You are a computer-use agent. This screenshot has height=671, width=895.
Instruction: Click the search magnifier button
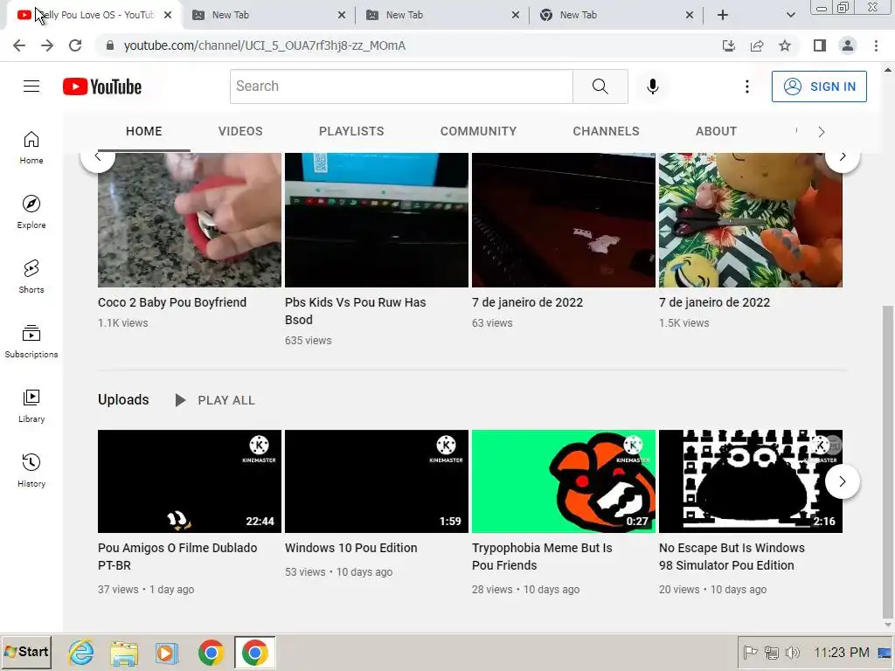click(x=600, y=86)
